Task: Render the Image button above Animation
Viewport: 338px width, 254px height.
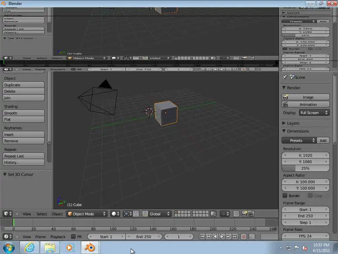Action: [x=305, y=97]
